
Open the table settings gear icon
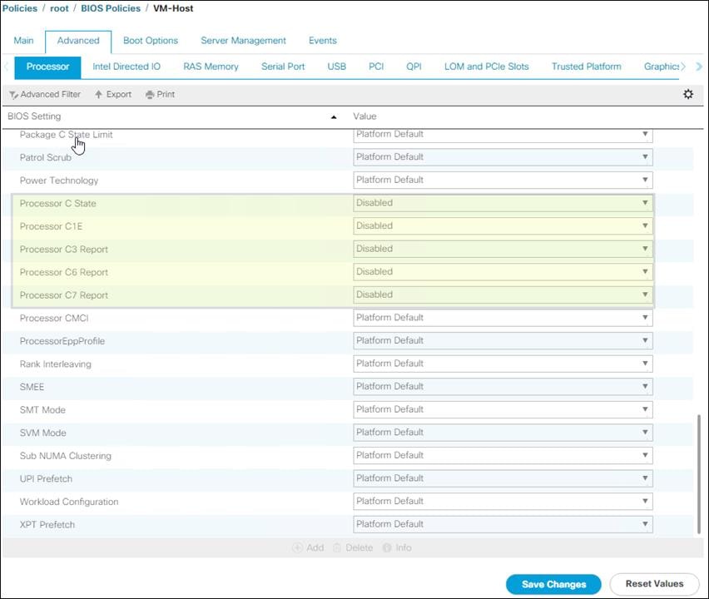coord(688,94)
